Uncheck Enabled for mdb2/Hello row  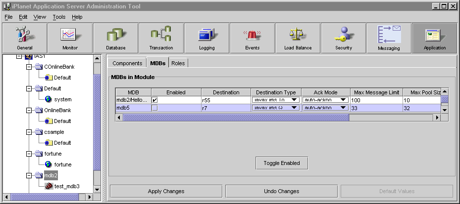coord(155,100)
